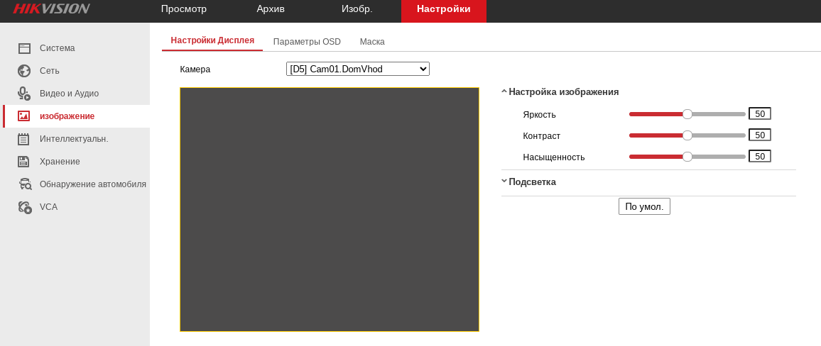Open the Просмотр top menu

pyautogui.click(x=184, y=9)
